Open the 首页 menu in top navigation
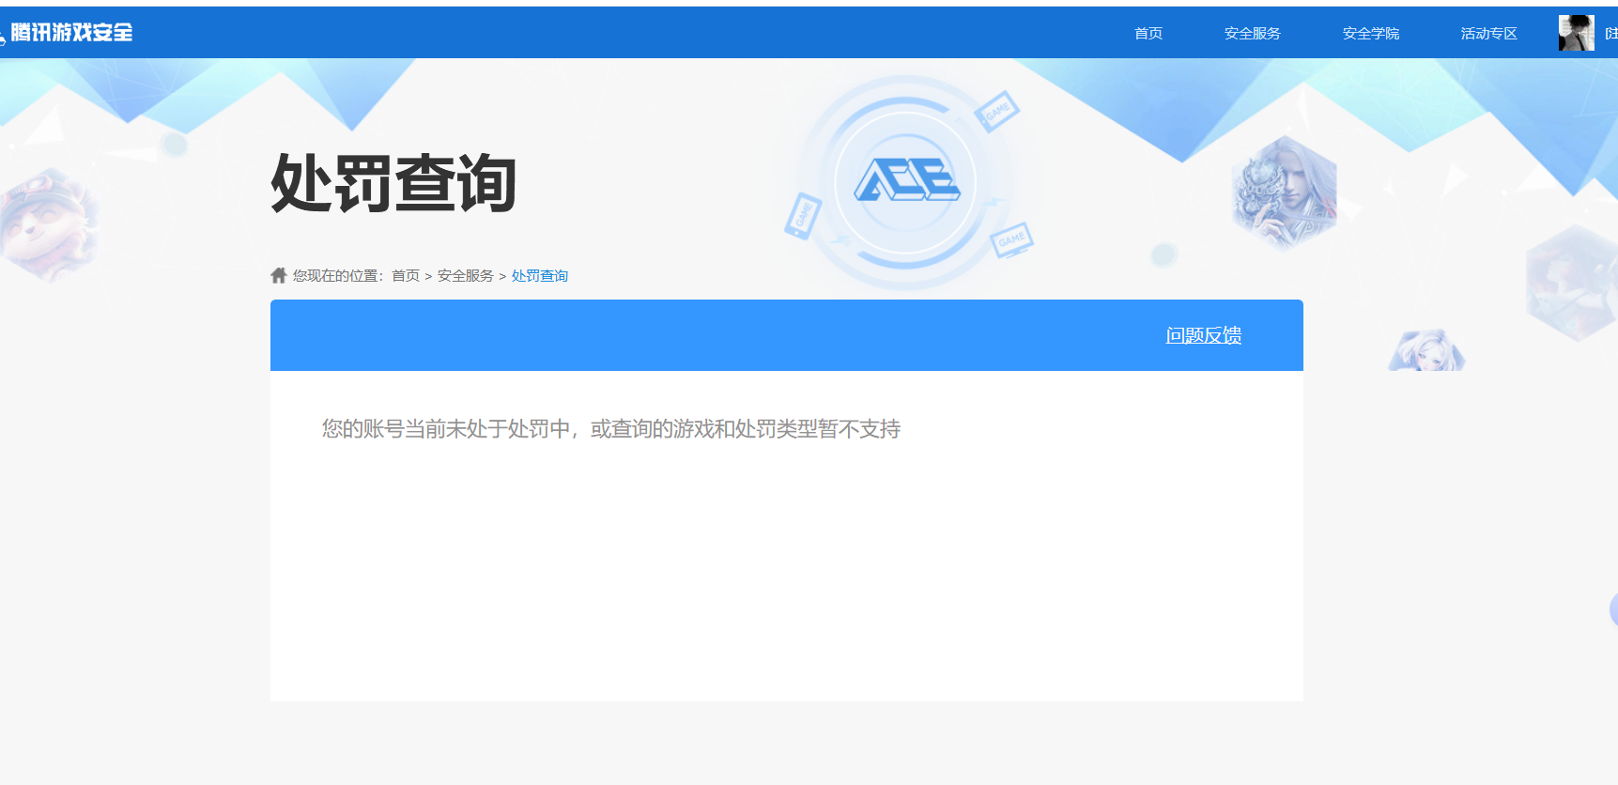The image size is (1618, 785). [x=1148, y=33]
